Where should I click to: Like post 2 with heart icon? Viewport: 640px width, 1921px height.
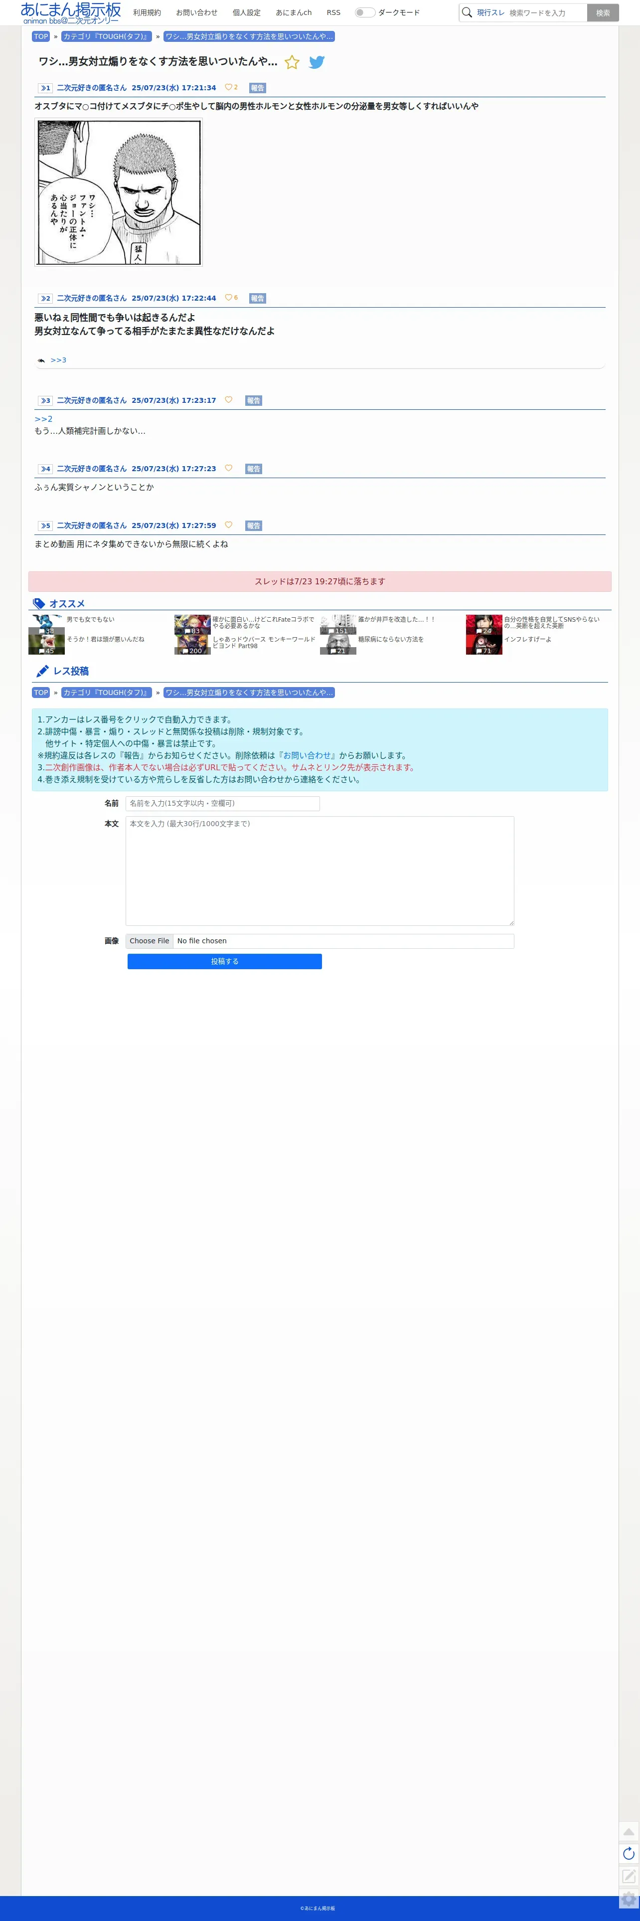click(x=228, y=298)
